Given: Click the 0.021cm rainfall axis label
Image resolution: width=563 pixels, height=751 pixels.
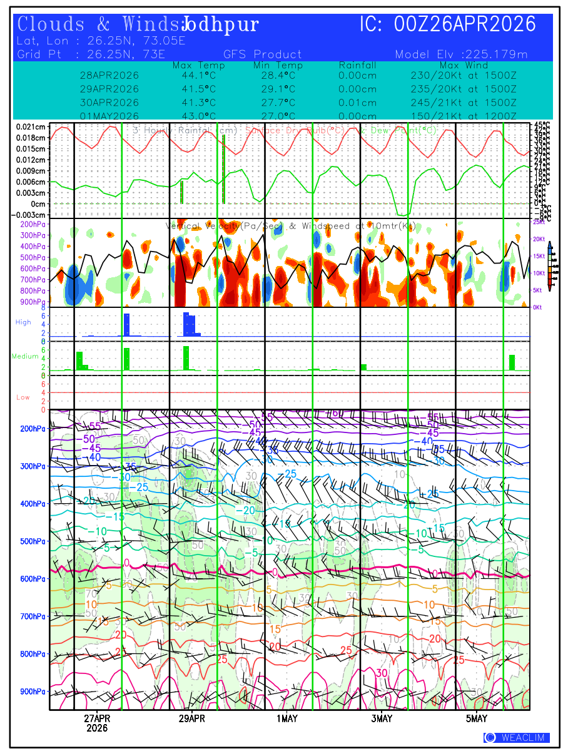Looking at the screenshot, I should (31, 126).
